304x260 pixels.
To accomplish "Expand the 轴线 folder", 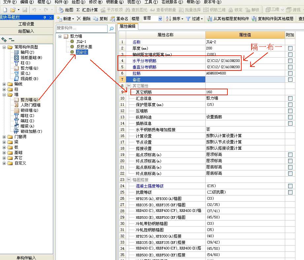I will [4, 84].
